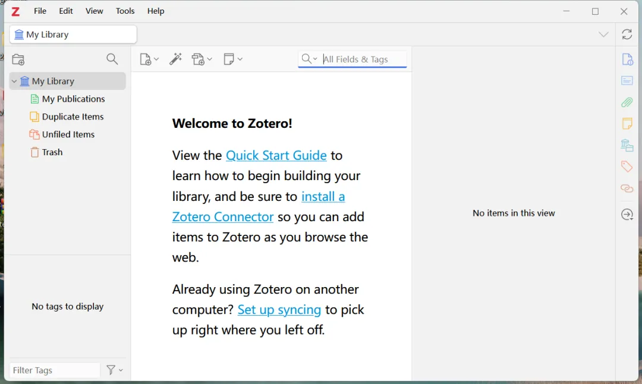Click the Abstract pane icon in sidenav
This screenshot has height=384, width=642.
[x=627, y=81]
